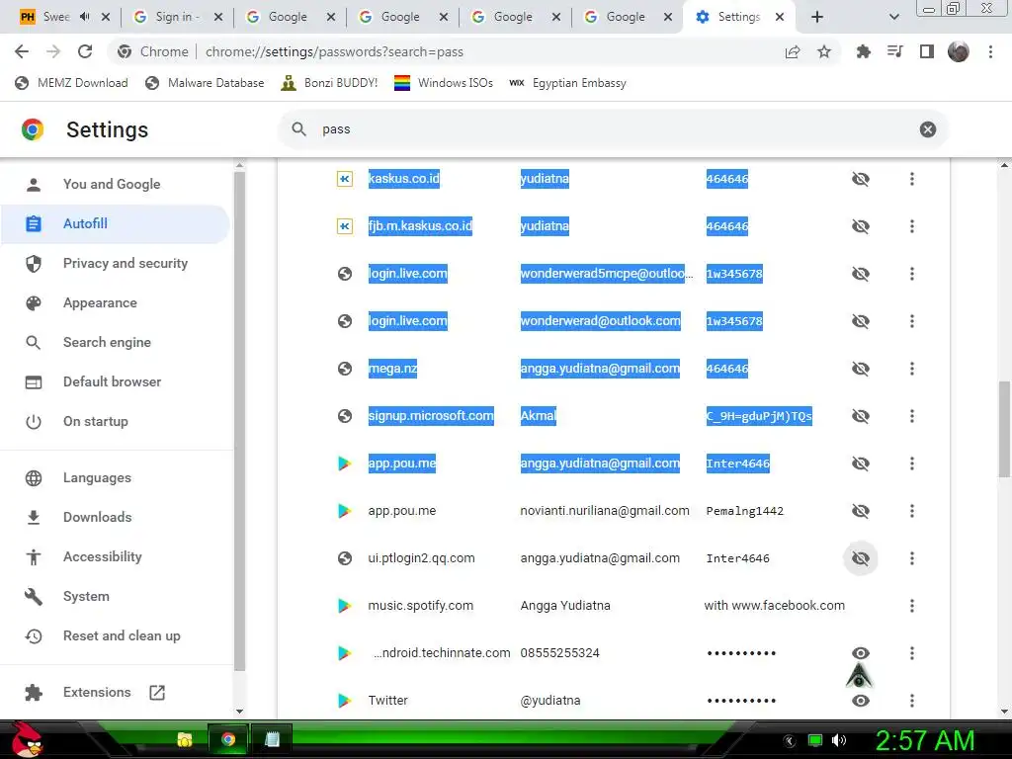Open Malware Database bookmark
The image size is (1012, 759).
point(206,83)
